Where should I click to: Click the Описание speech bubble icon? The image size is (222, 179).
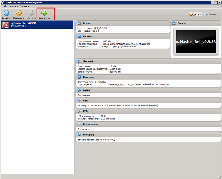point(79,135)
